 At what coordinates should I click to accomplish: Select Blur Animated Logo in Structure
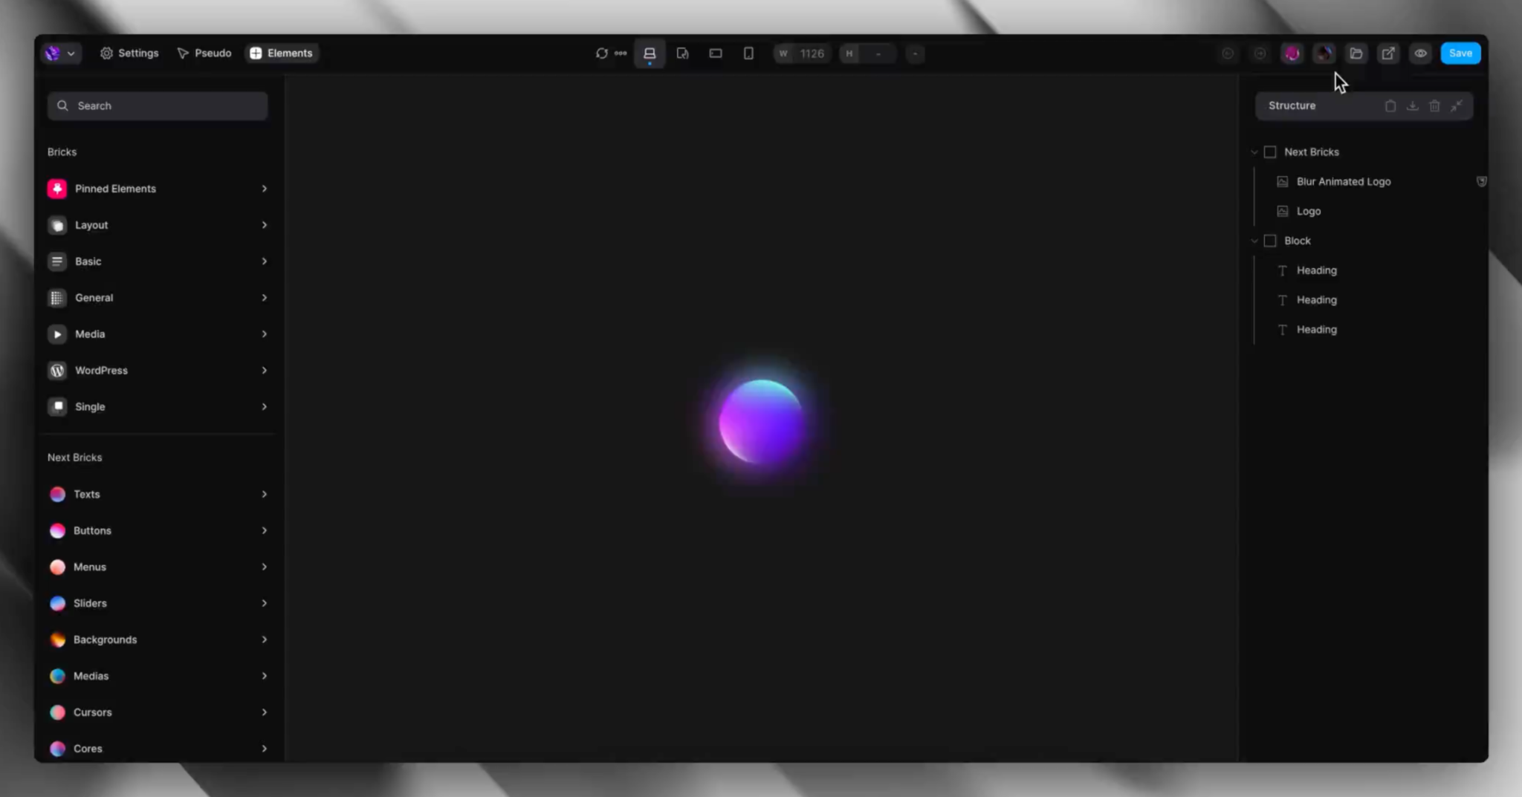(1343, 182)
